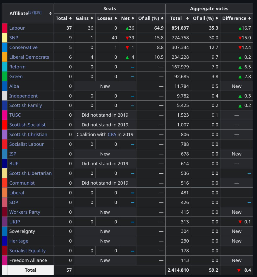This screenshot has width=257, height=277.
Task: Click Labour's red color swatch
Action: tap(5, 28)
